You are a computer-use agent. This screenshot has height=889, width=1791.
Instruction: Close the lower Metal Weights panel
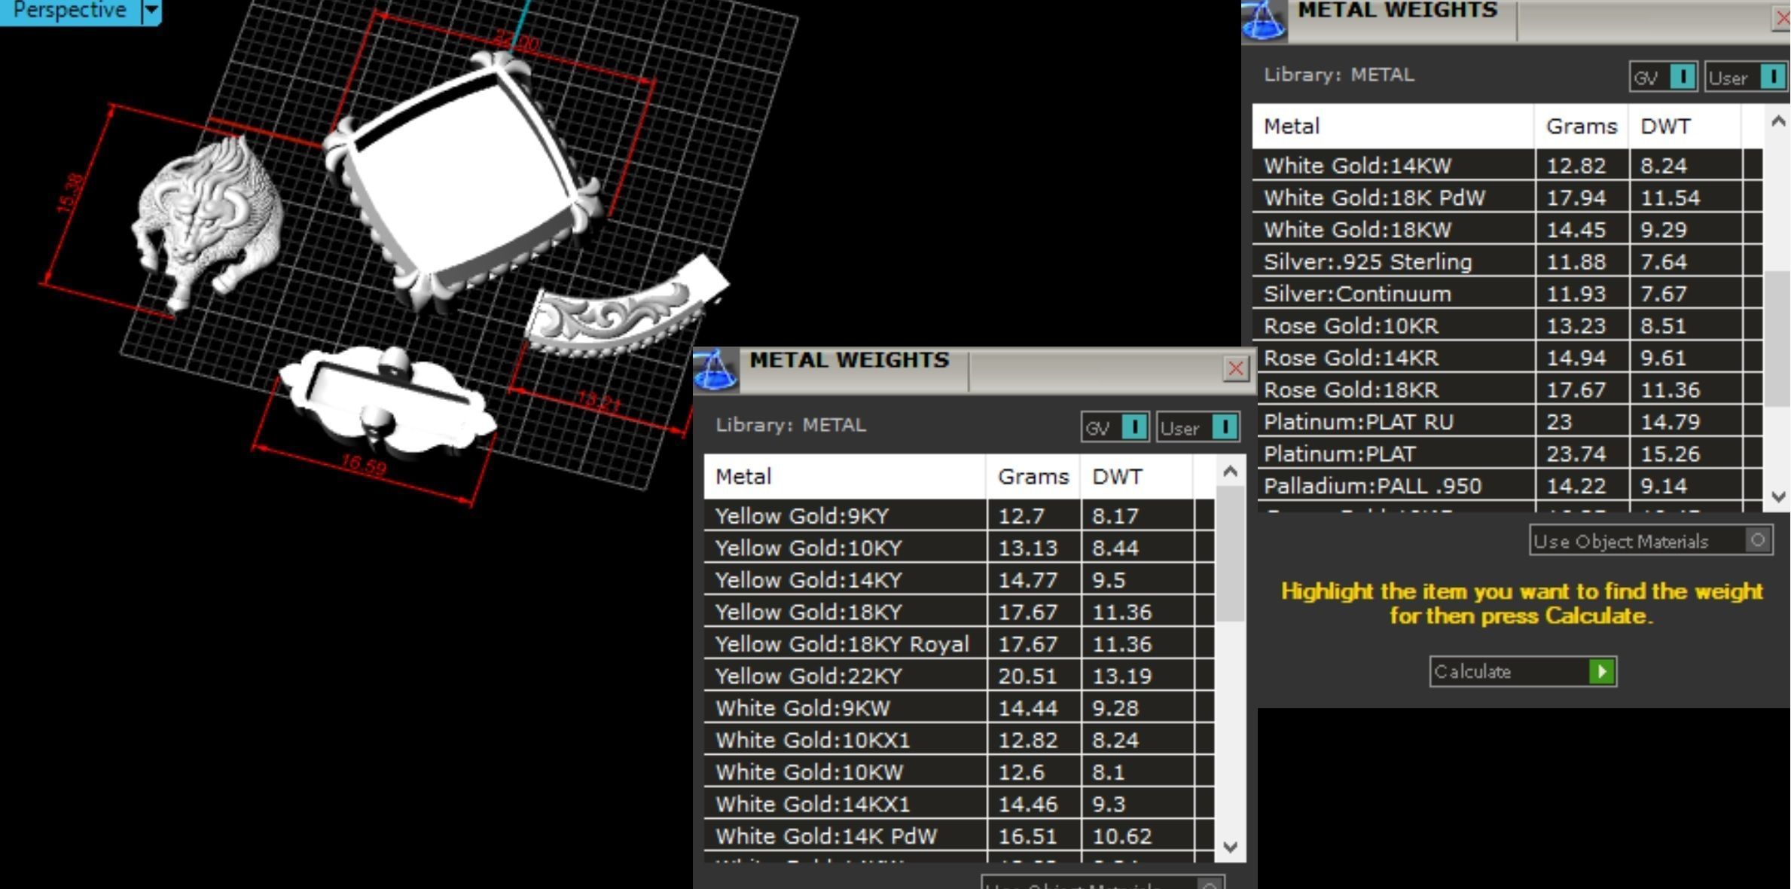click(x=1235, y=368)
